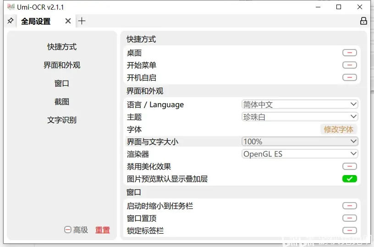Viewport: 374px width, 247px height.
Task: Maximize the Umi-OCR window
Action: tap(338, 7)
